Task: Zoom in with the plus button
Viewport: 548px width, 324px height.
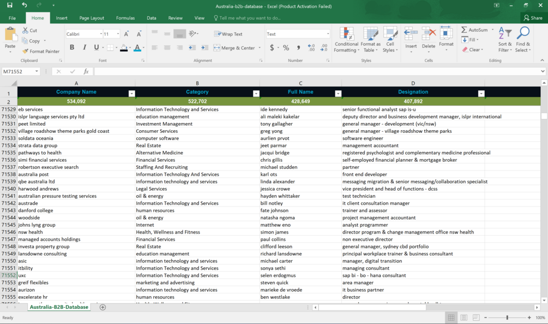Action: coord(529,317)
